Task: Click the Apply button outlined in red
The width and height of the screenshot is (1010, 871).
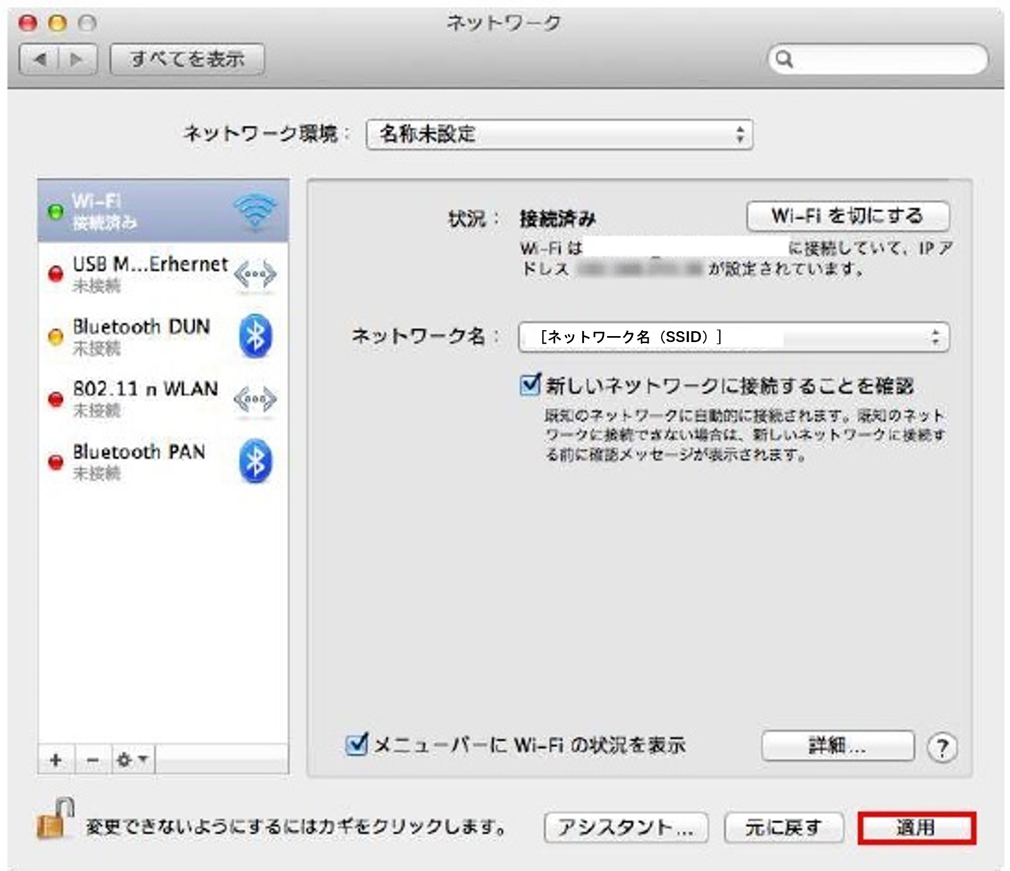Action: (x=917, y=827)
